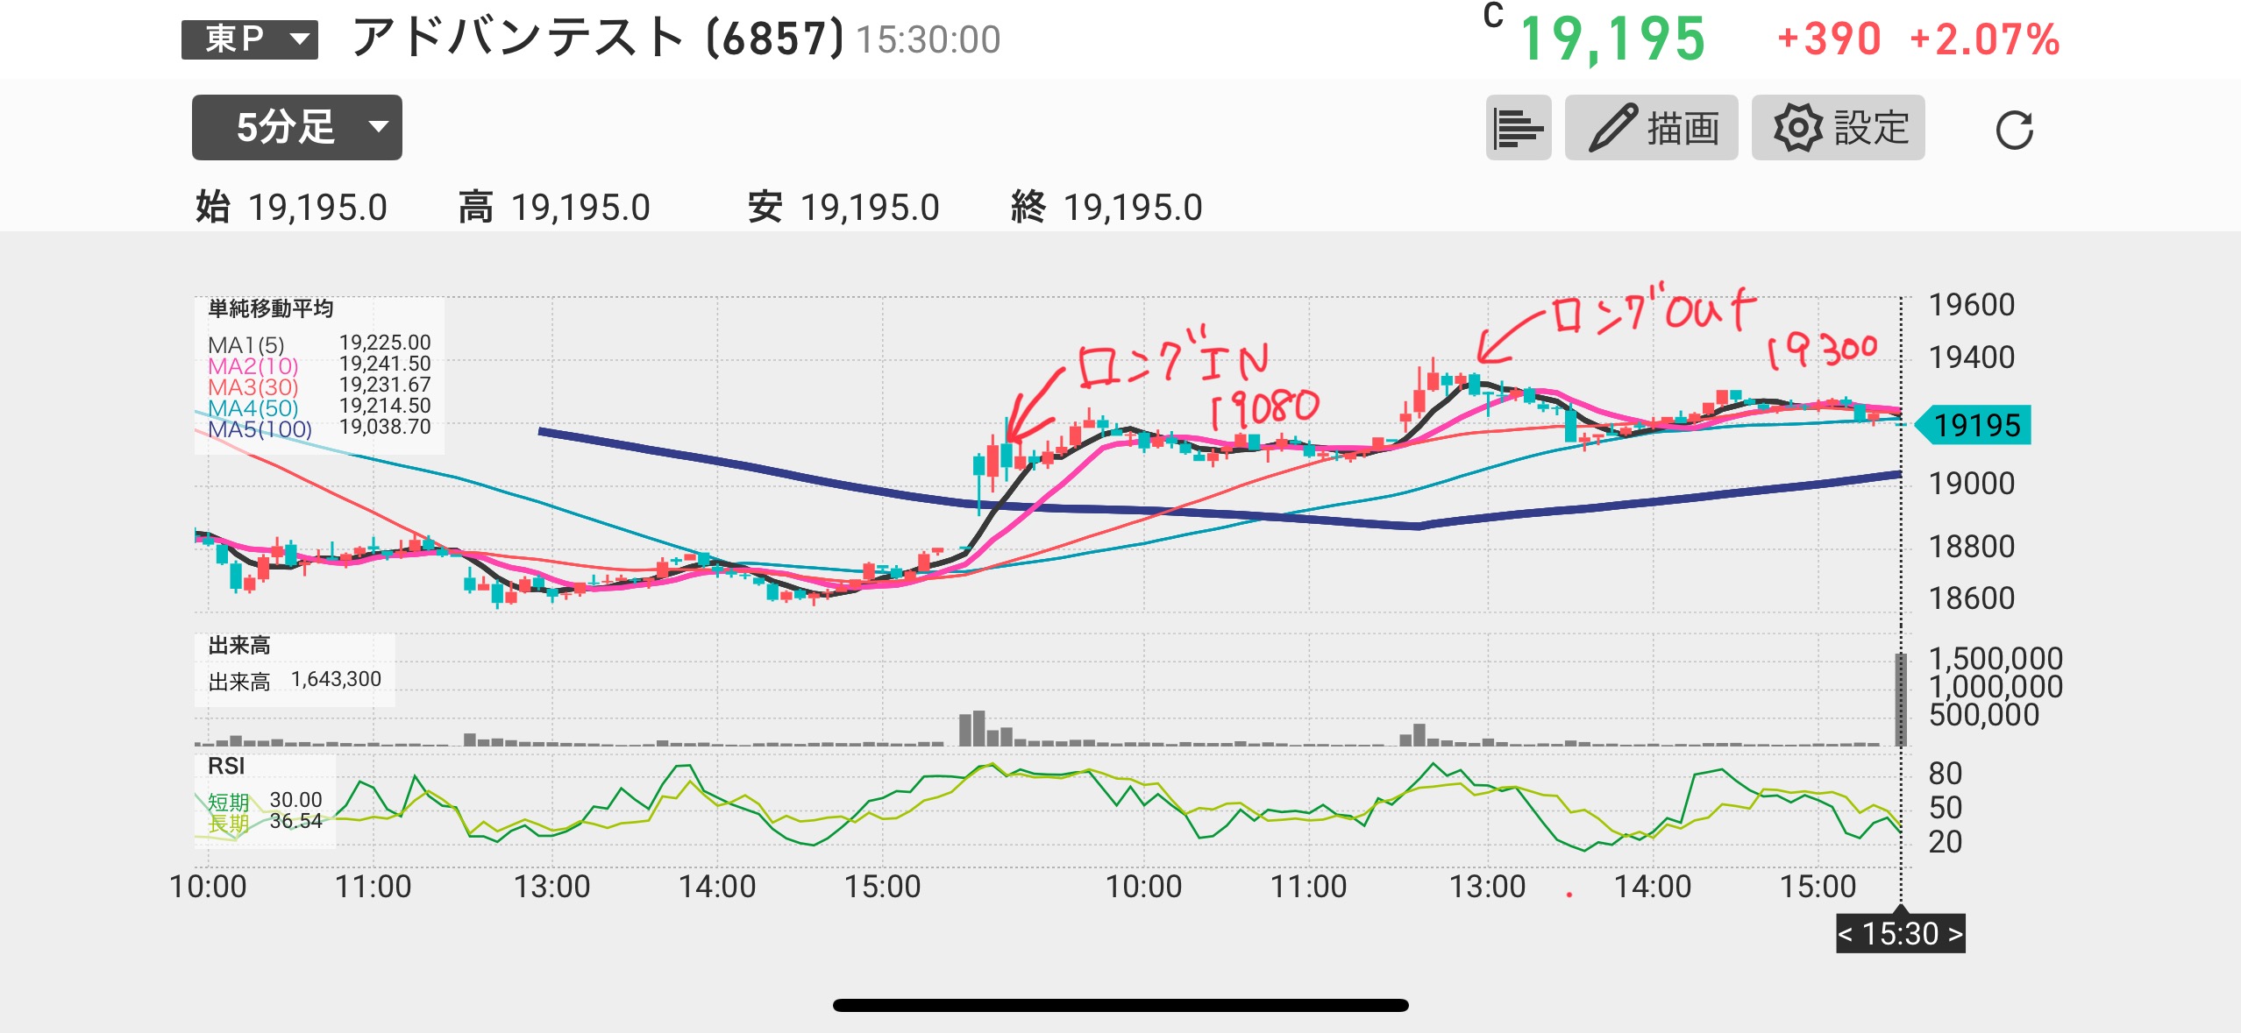The width and height of the screenshot is (2241, 1033).
Task: Open the 東P market dropdown
Action: tap(250, 39)
